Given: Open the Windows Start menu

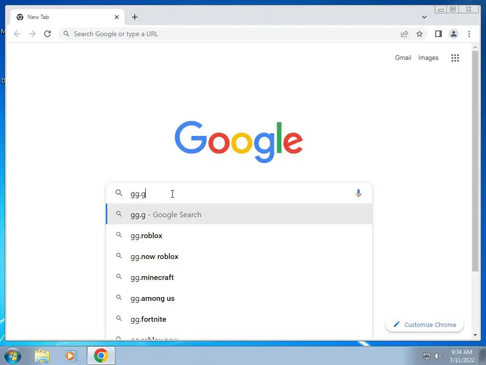Looking at the screenshot, I should pyautogui.click(x=13, y=355).
